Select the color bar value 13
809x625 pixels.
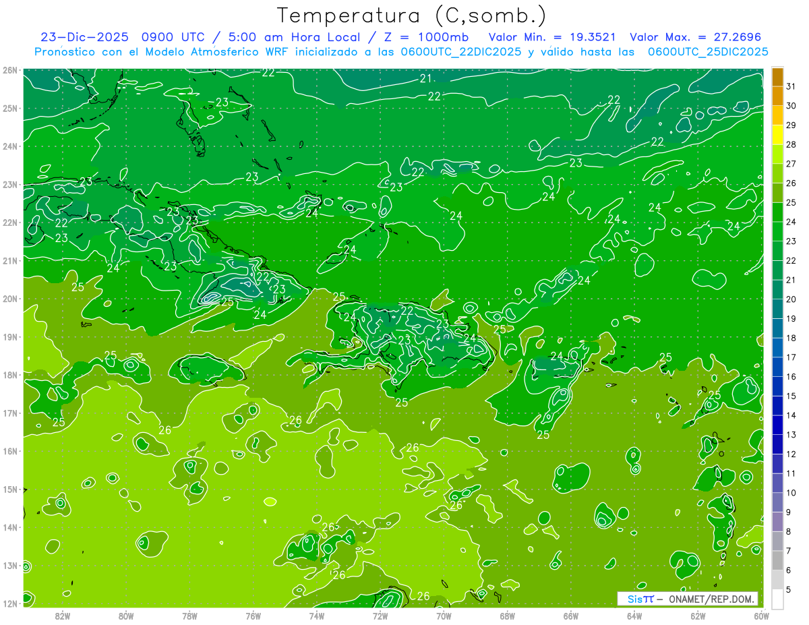791,435
